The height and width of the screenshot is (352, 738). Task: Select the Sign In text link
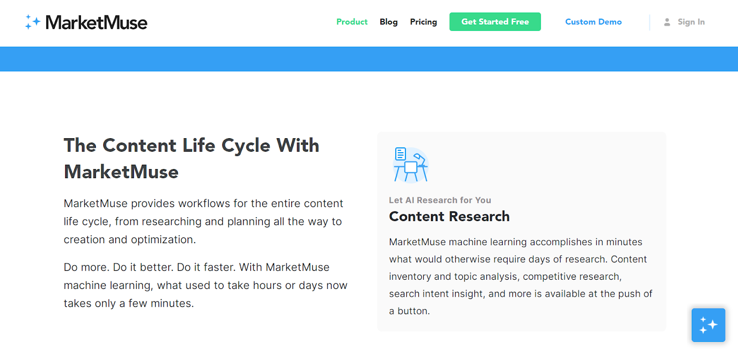coord(691,22)
